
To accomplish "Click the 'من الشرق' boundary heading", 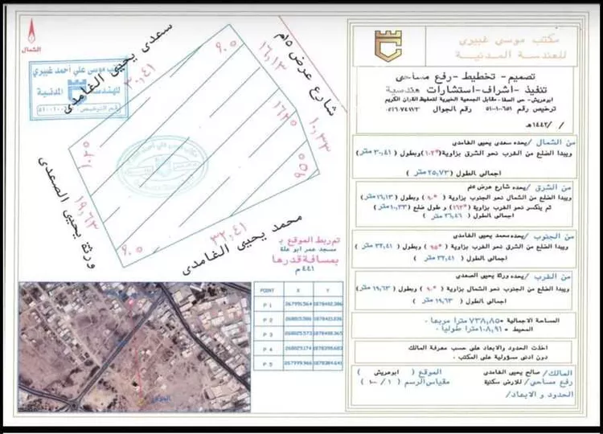I will click(553, 188).
